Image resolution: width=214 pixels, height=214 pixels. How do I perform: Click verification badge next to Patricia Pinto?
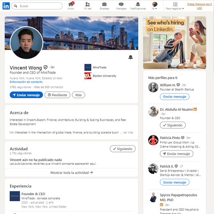[183, 138]
